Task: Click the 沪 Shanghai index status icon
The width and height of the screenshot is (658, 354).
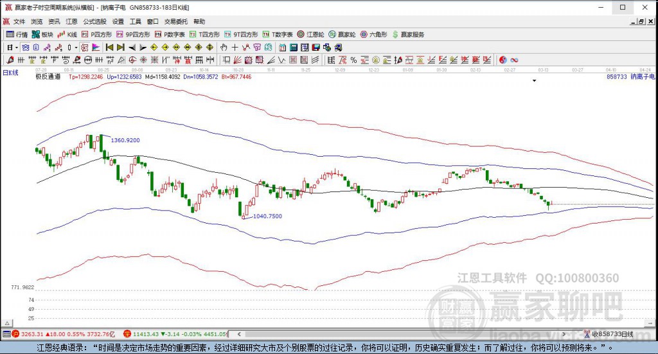Action: click(15, 334)
